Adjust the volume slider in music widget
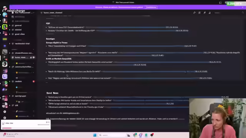 [x=43, y=125]
